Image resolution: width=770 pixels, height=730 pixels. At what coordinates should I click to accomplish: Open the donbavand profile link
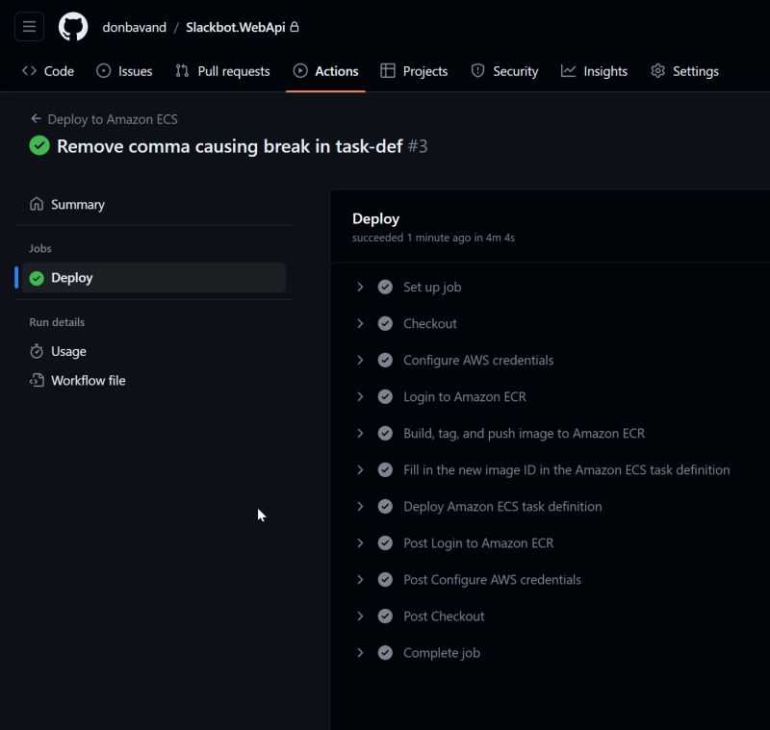(x=134, y=27)
